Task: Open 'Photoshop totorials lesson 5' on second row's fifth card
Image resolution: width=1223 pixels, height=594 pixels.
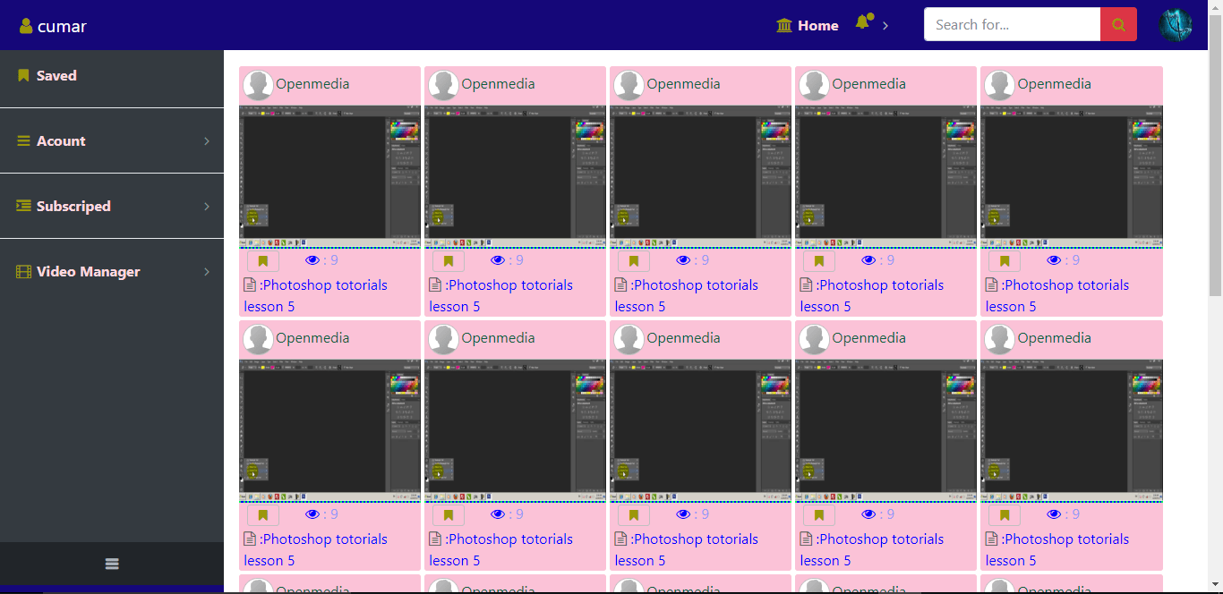Action: click(1057, 550)
